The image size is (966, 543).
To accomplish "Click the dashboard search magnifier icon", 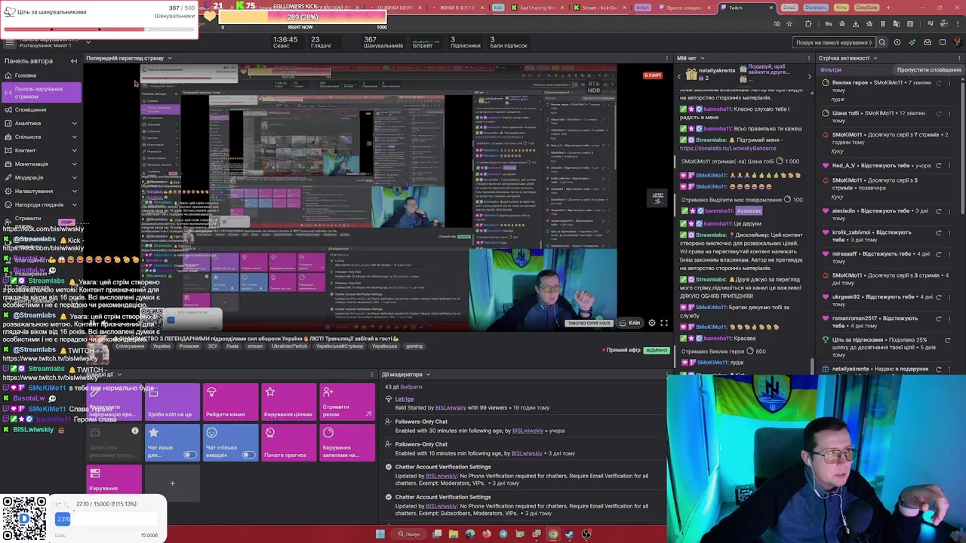I will coord(881,42).
